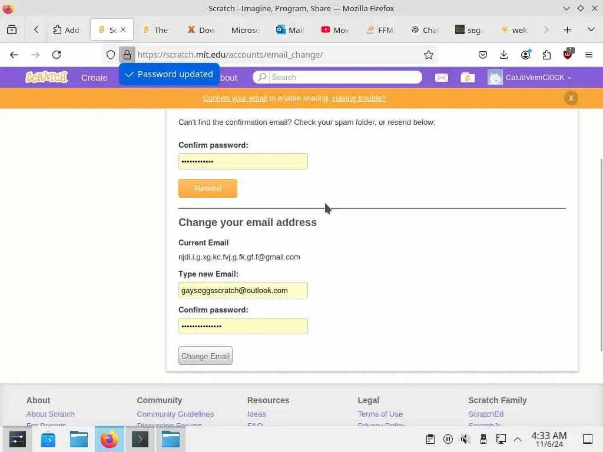This screenshot has height=452, width=603.
Task: Click the tab scroll left arrow
Action: (36, 29)
